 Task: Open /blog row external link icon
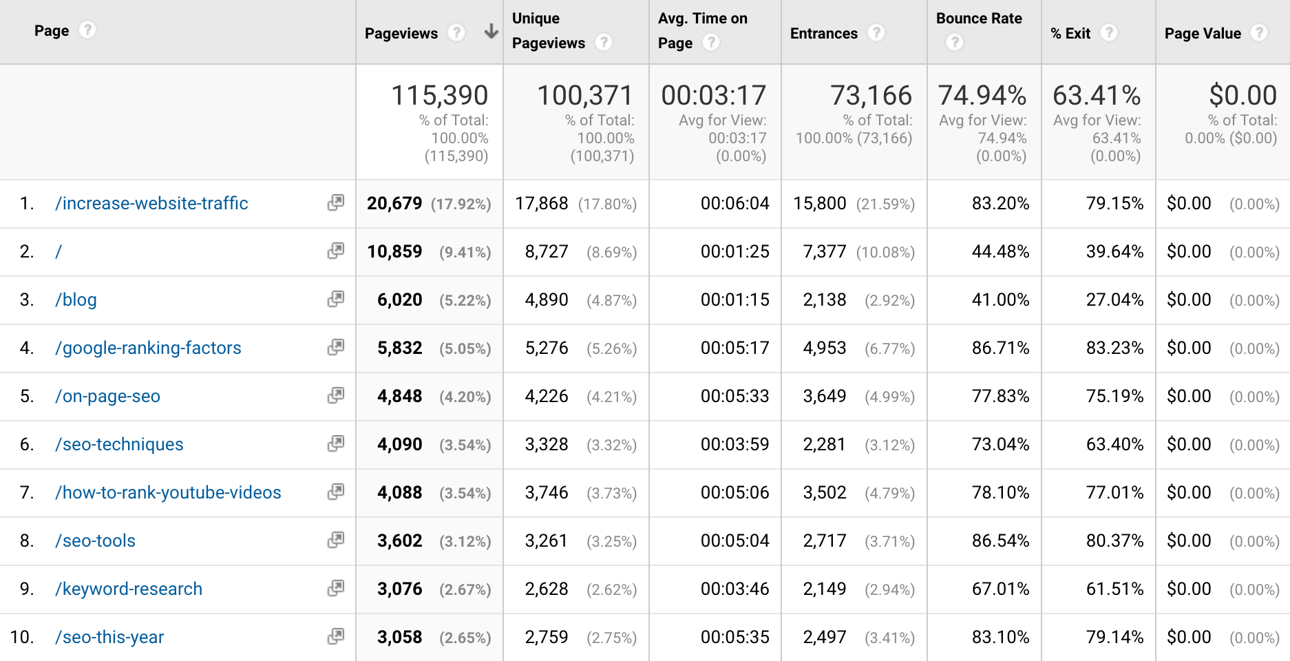(336, 299)
